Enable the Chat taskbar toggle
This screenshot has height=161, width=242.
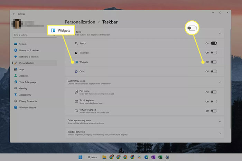[214, 71]
